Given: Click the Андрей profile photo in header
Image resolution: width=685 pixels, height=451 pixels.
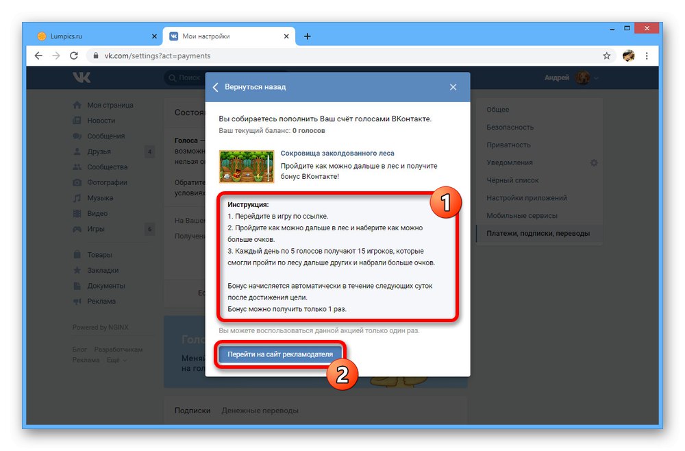Looking at the screenshot, I should pyautogui.click(x=582, y=77).
